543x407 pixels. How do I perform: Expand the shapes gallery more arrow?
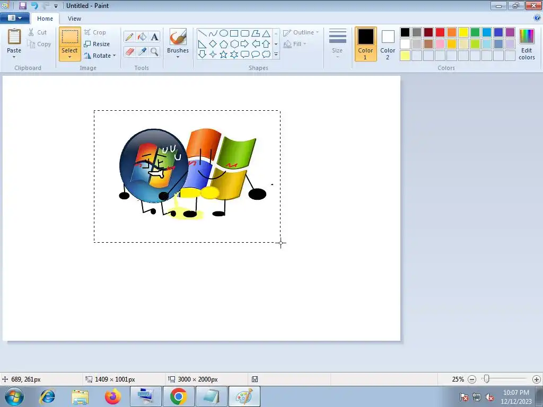(x=276, y=55)
